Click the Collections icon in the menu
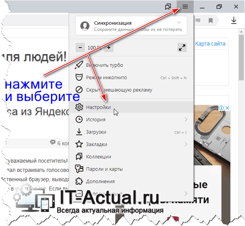 pyautogui.click(x=79, y=156)
